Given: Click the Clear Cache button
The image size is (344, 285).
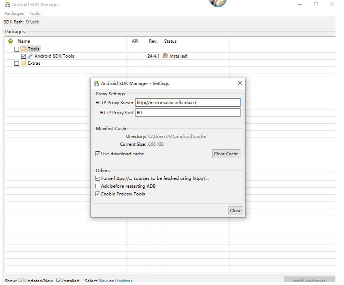Looking at the screenshot, I should [226, 154].
